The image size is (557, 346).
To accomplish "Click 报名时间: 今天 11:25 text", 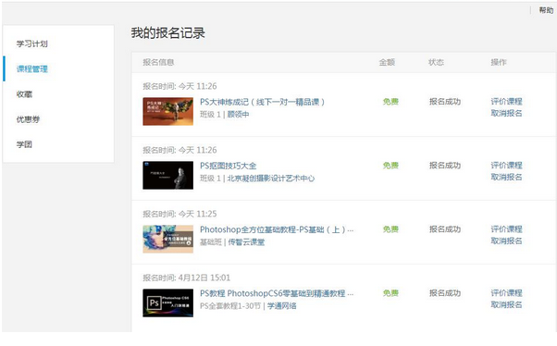I will [179, 214].
